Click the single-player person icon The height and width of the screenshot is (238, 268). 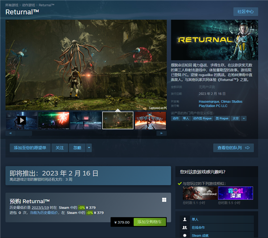tap(185, 219)
